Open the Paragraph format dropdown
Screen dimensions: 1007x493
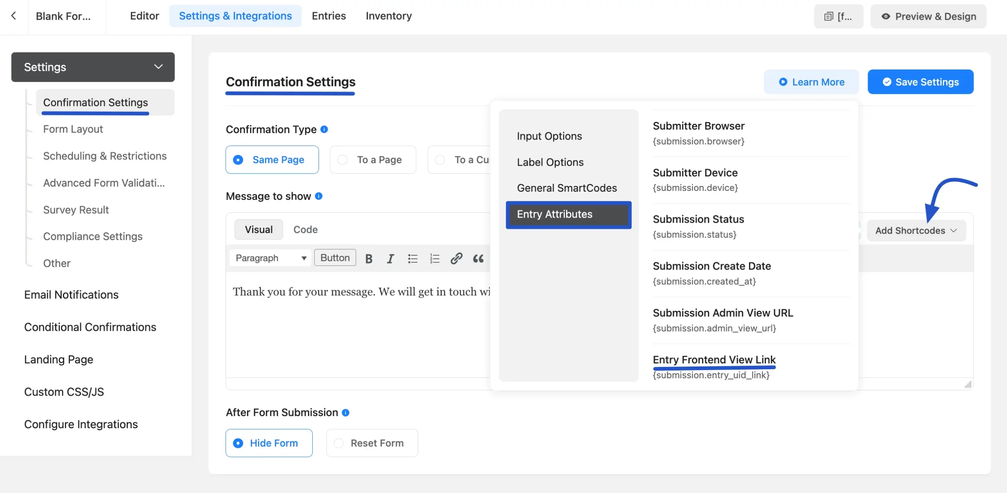tap(270, 258)
